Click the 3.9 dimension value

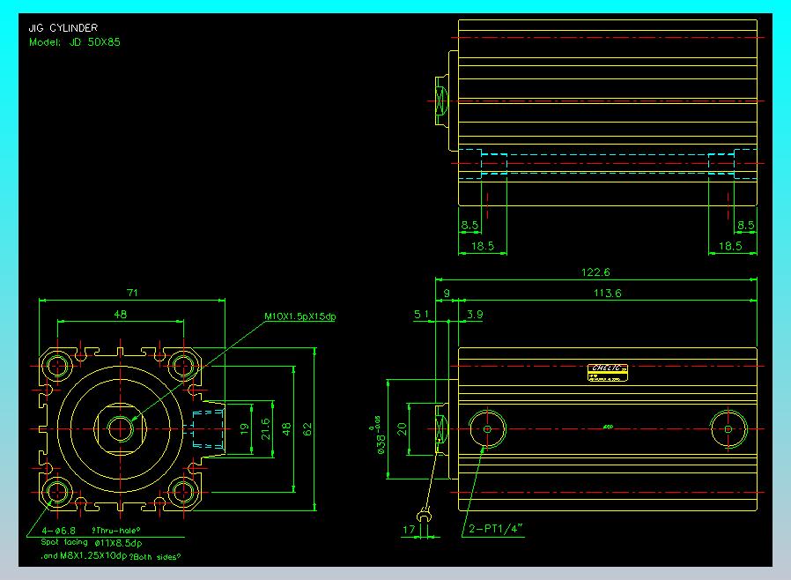475,314
